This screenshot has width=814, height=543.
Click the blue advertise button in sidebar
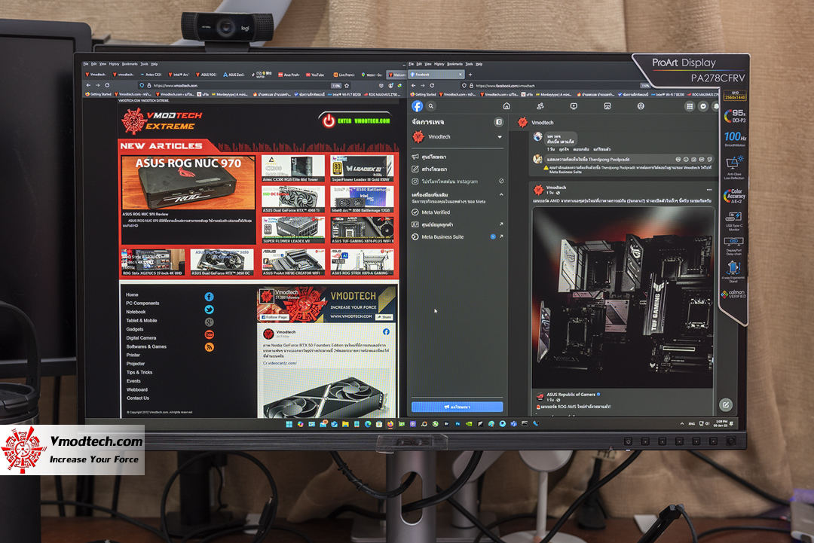coord(457,407)
